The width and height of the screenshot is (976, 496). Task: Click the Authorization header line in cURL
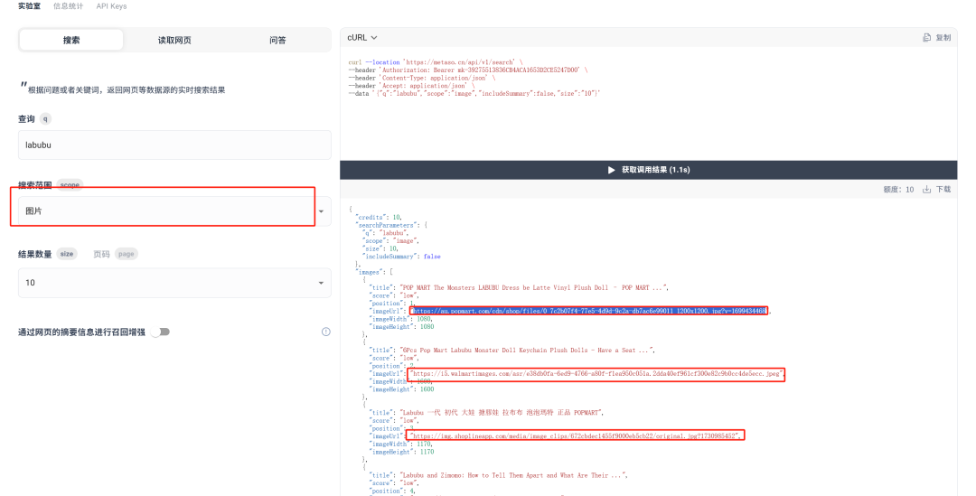pos(467,70)
